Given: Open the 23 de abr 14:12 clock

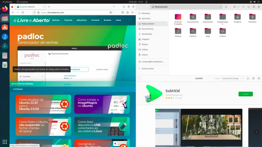Looking at the screenshot, I should (136, 2).
